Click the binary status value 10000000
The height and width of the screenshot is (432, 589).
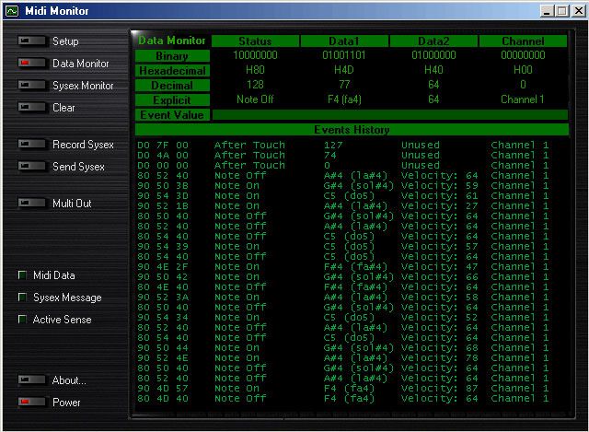(255, 55)
